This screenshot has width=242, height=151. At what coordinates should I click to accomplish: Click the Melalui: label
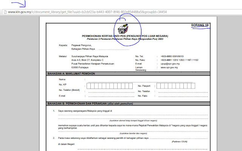click(x=63, y=56)
